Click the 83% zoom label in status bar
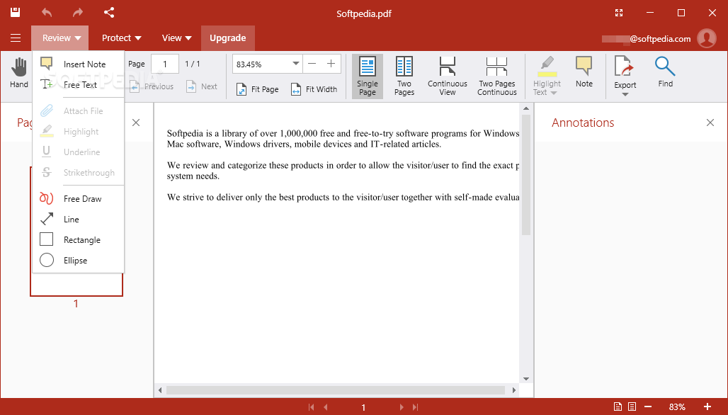The image size is (728, 415). 677,407
